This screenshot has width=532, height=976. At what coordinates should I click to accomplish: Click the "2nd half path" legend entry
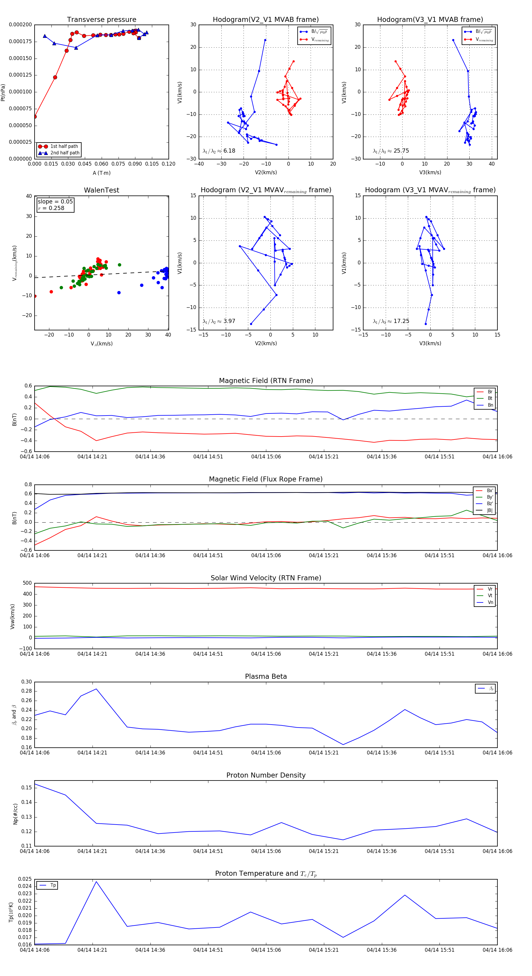(59, 153)
